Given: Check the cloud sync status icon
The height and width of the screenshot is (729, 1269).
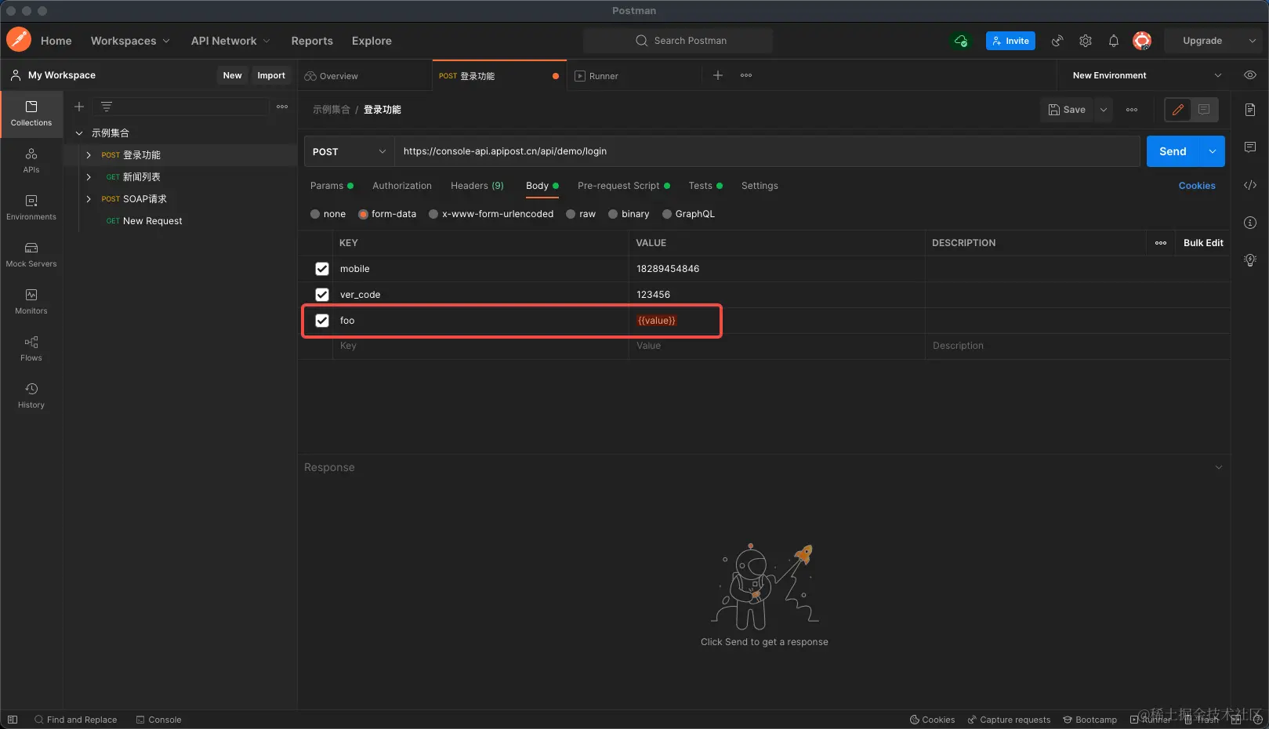Looking at the screenshot, I should tap(961, 41).
